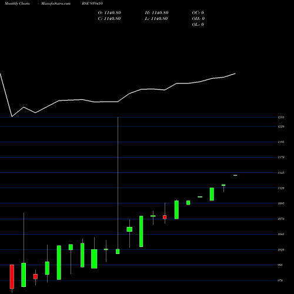
Task: Click the 1045 price axis label
Action: point(281,234)
